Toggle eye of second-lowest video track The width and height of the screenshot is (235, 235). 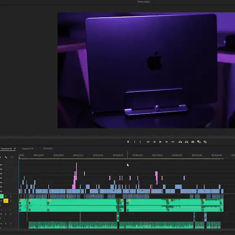(1, 187)
